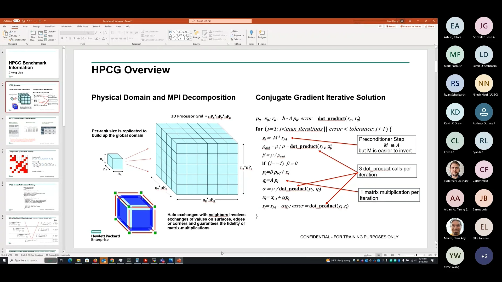Activate the Dictate microphone tool

251,34
